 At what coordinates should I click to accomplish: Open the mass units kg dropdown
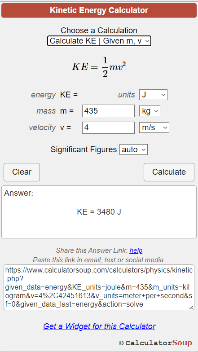[x=150, y=111]
